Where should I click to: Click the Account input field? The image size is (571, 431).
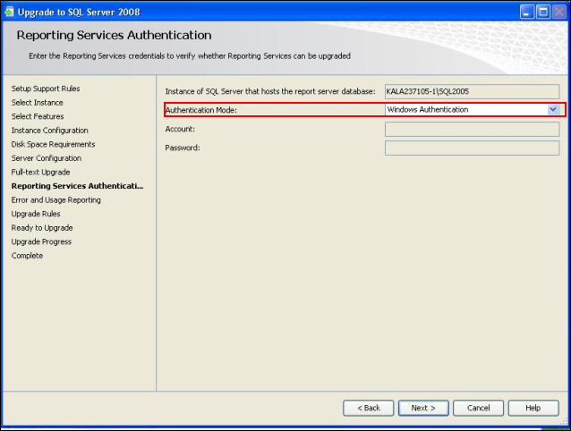472,129
